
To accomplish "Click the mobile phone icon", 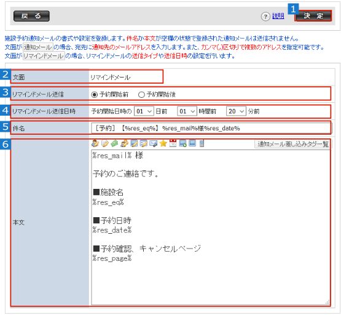I will pos(202,143).
